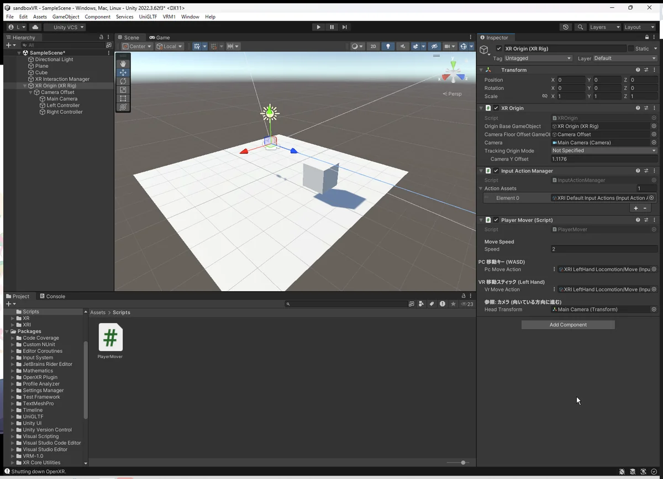This screenshot has height=479, width=663.
Task: Switch to the Console tab
Action: 52,296
